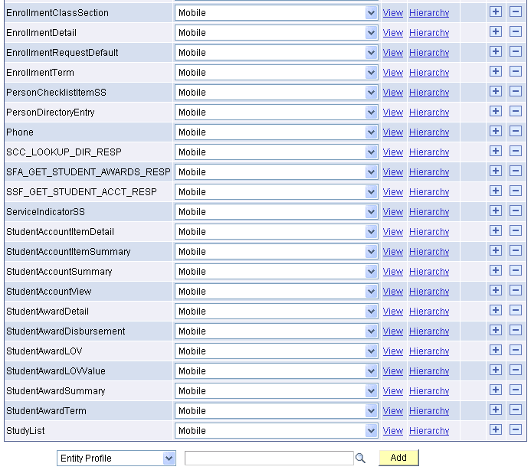Add a row after SSF_GET_STUDENT_ACCT_RESP
Image resolution: width=531 pixels, height=470 pixels.
[x=496, y=191]
